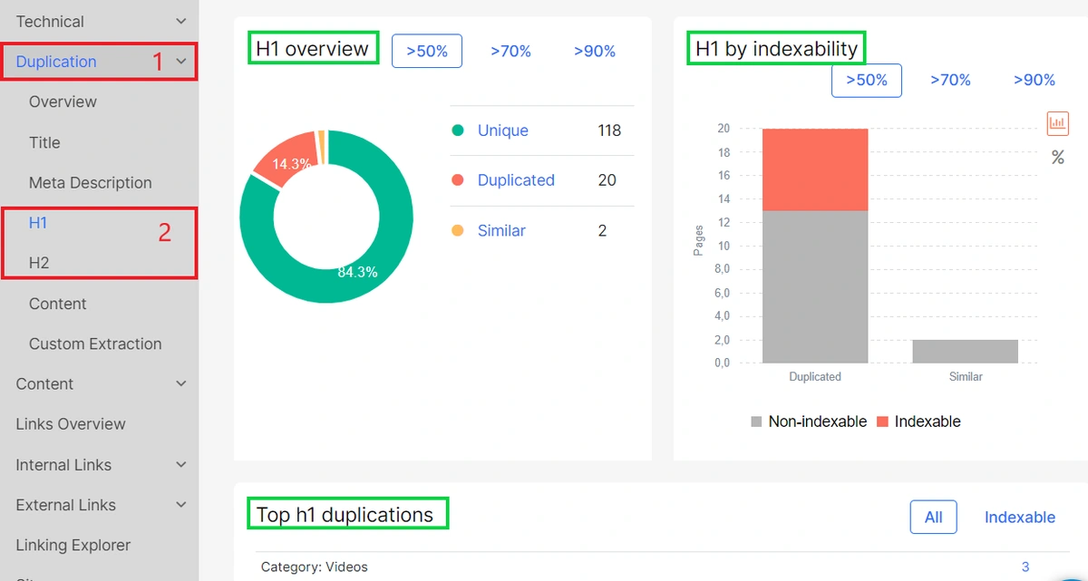
Task: Switch to percentage view using the % icon
Action: (1057, 157)
